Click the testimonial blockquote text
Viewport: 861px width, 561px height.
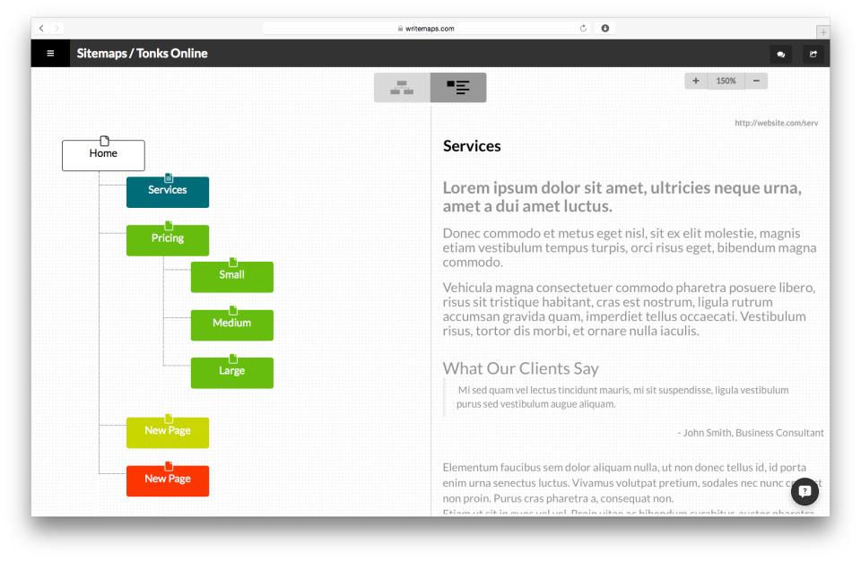622,397
